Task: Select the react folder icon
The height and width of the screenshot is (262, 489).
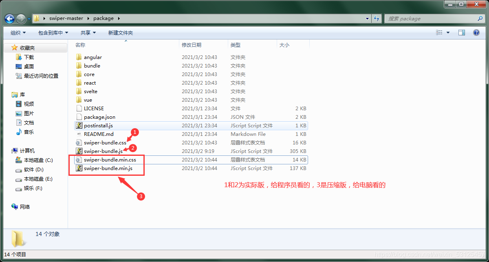Action: [x=79, y=83]
